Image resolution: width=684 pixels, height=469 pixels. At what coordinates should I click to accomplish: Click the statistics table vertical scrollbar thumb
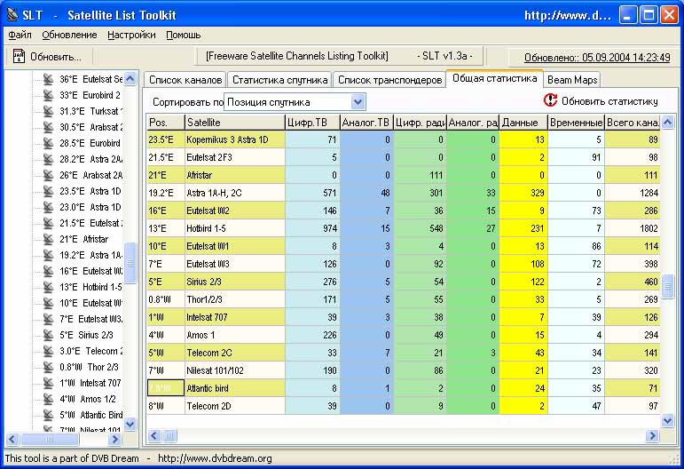pyautogui.click(x=667, y=286)
